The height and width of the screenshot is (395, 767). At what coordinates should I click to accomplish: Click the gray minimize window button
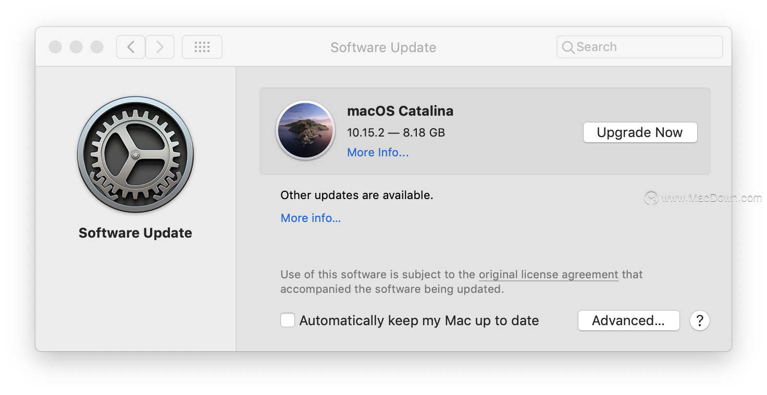[x=76, y=47]
